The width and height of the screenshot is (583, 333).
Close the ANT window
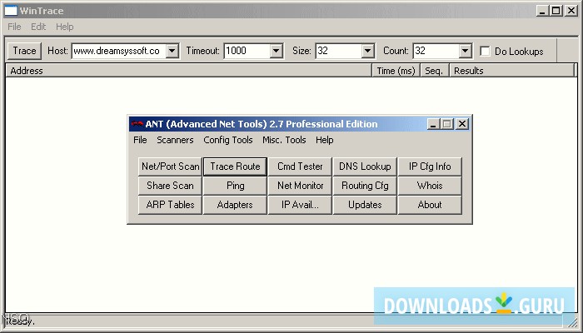461,124
